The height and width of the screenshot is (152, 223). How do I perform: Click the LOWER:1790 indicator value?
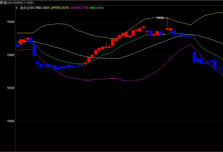click(79, 8)
